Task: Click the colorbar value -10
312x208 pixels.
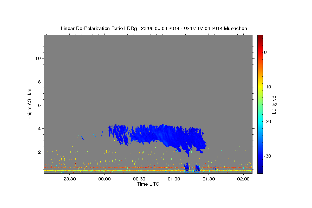Action: 268,87
